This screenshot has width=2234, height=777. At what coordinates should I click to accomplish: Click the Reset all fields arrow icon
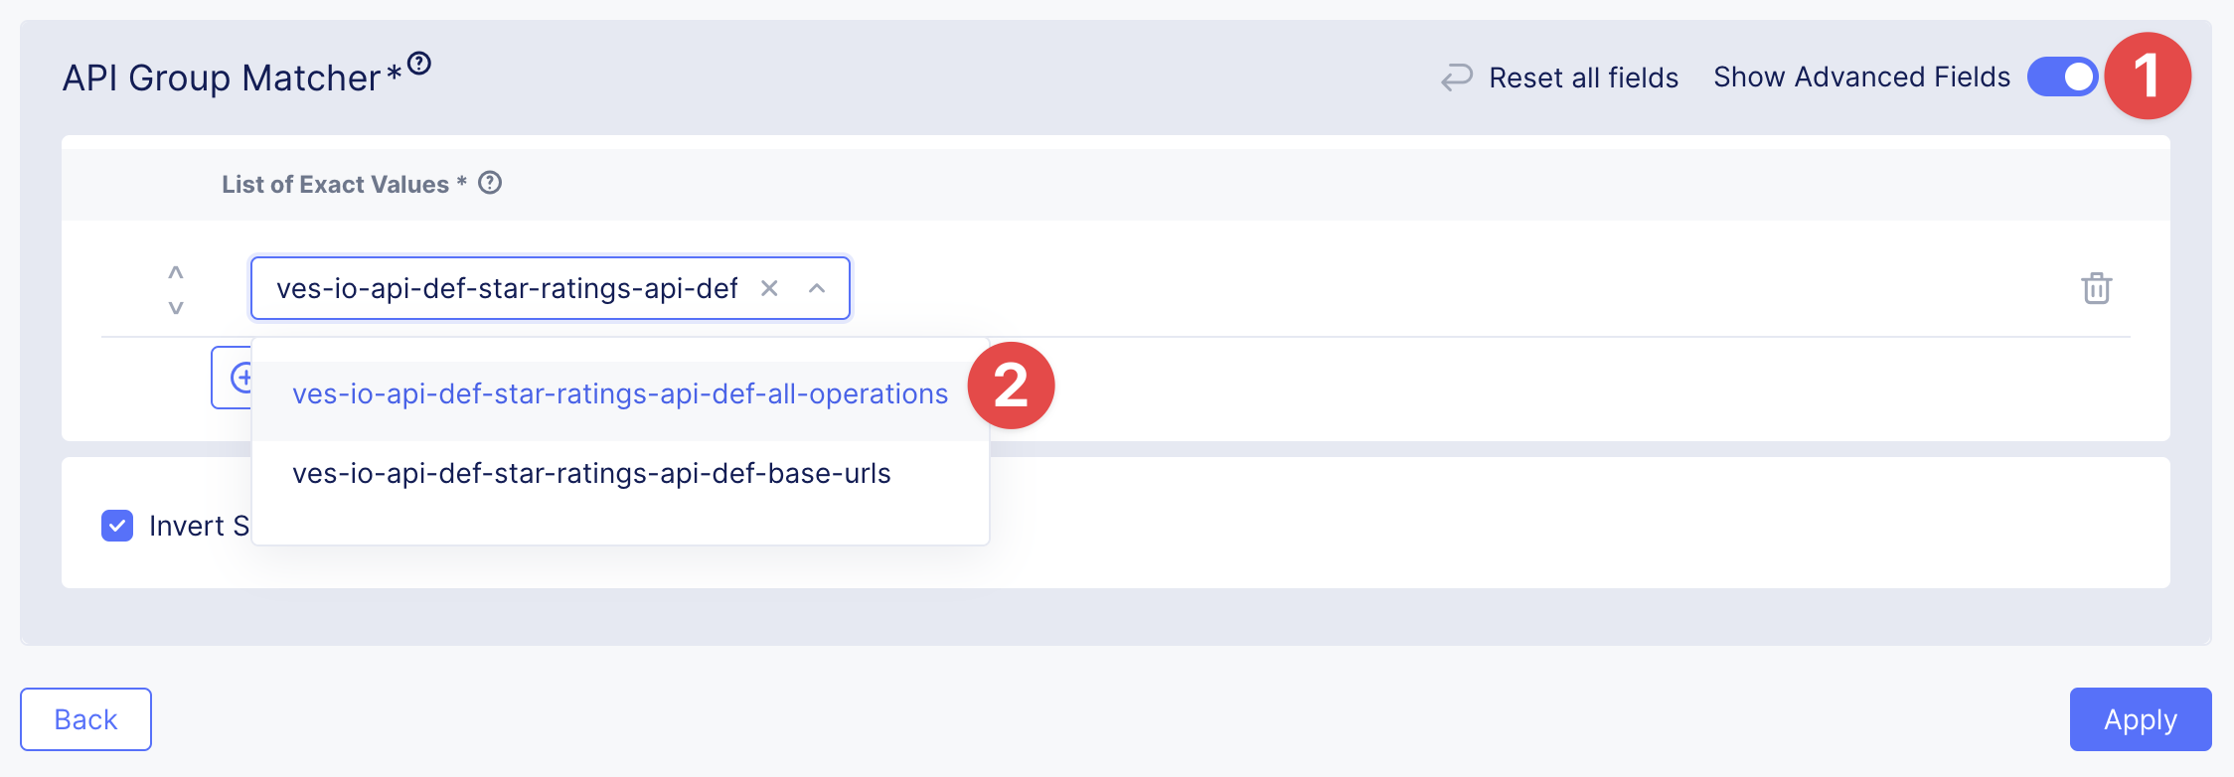1457,78
